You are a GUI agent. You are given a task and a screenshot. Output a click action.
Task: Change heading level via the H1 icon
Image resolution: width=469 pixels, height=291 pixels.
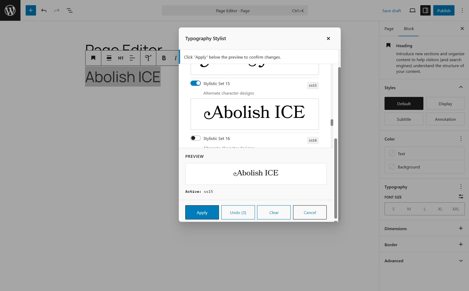click(120, 58)
